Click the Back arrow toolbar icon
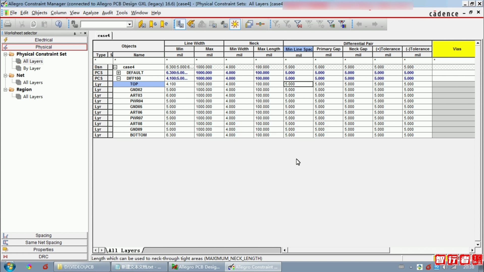484x272 pixels. coord(359,24)
